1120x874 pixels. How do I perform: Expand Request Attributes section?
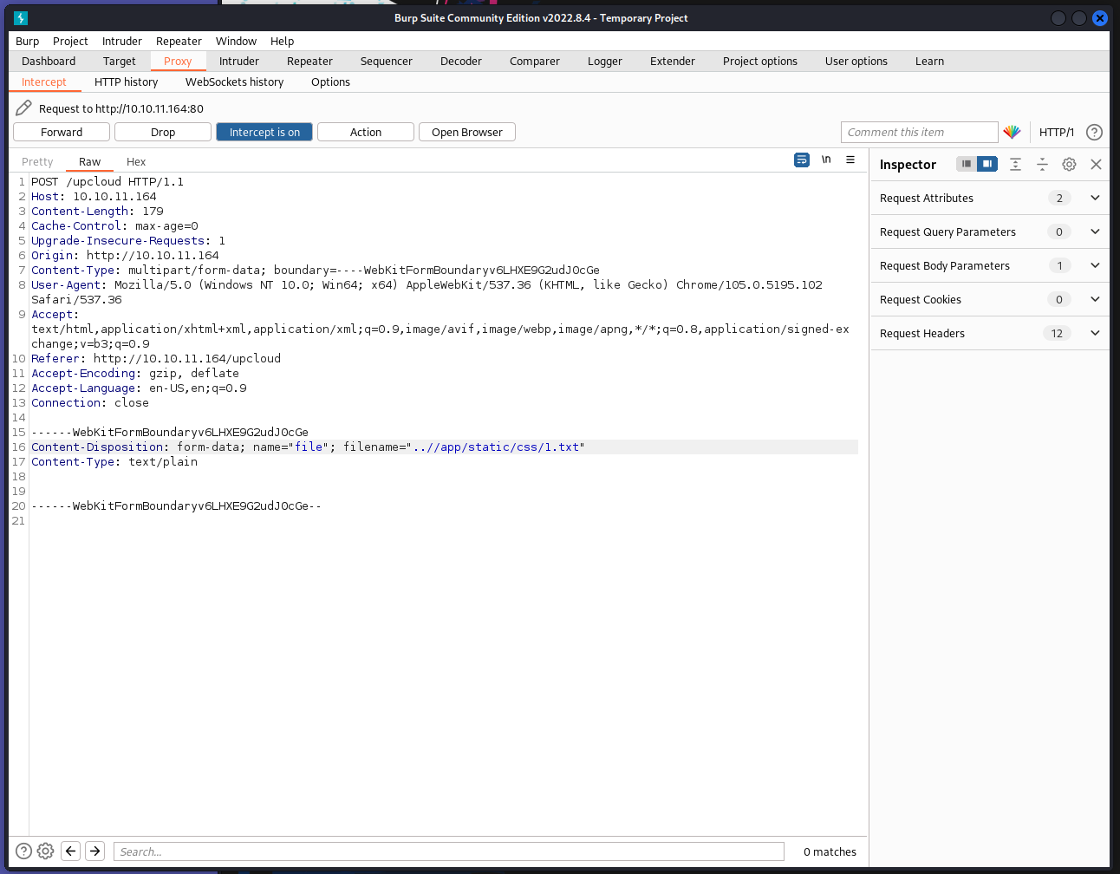click(1095, 198)
